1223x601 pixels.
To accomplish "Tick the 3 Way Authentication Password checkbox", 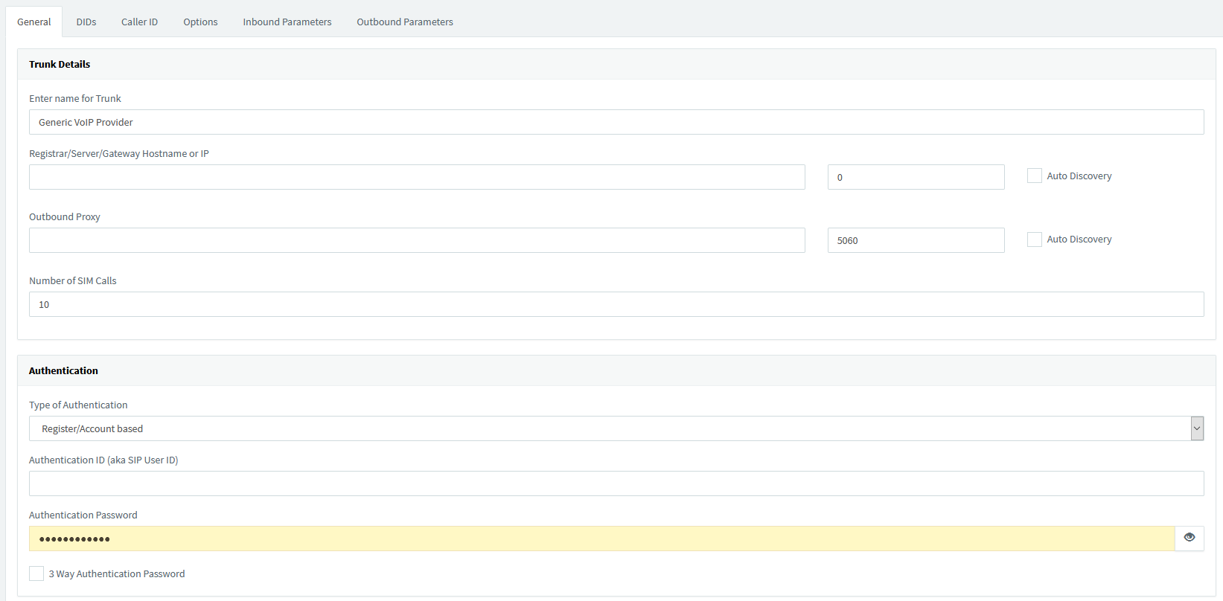I will tap(36, 573).
